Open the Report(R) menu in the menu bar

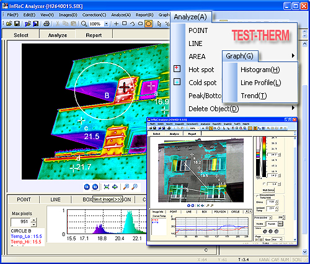coord(144,15)
